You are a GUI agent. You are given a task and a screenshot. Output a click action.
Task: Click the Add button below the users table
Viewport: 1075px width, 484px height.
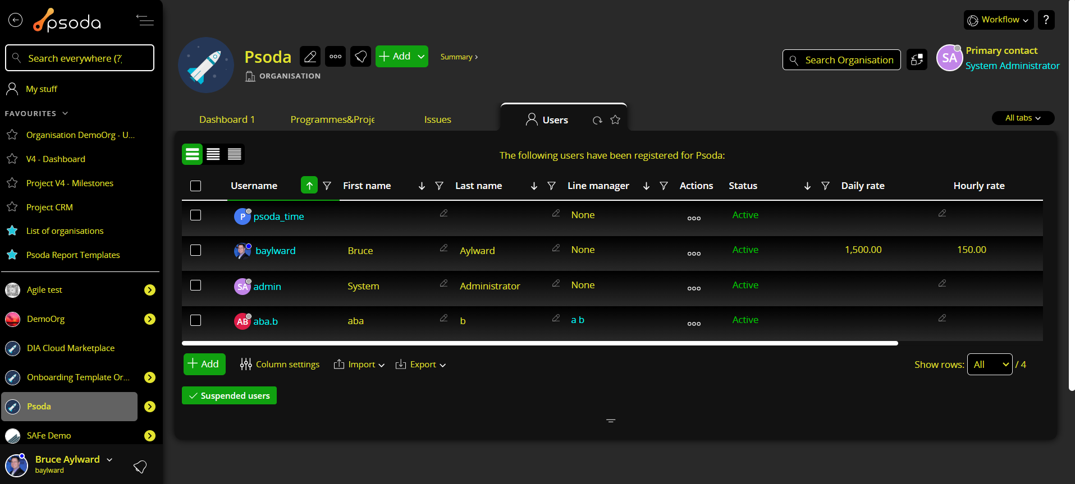click(x=204, y=364)
